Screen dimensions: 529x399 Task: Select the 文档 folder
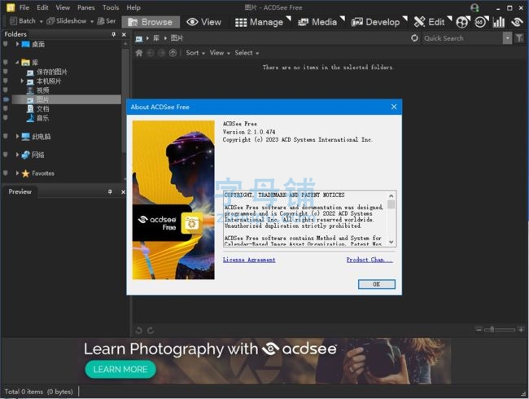pyautogui.click(x=43, y=108)
